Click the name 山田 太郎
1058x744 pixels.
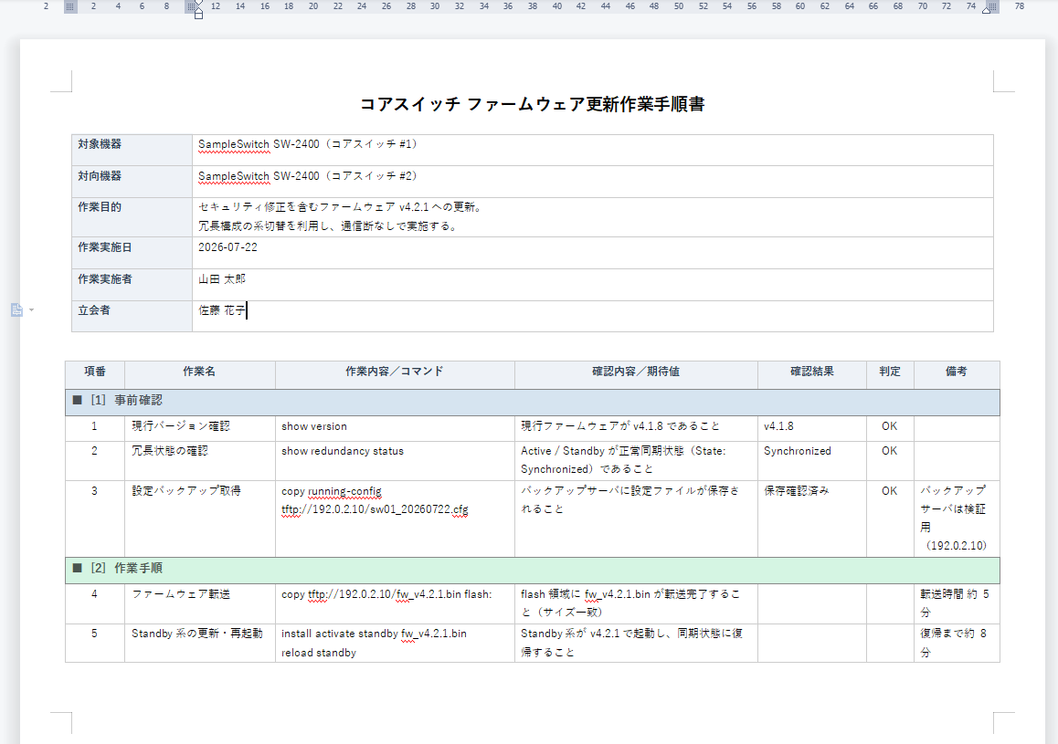tap(222, 279)
